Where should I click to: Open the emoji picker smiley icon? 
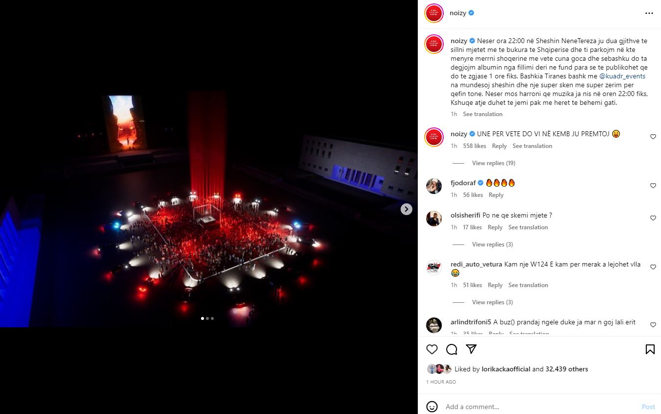pyautogui.click(x=432, y=407)
